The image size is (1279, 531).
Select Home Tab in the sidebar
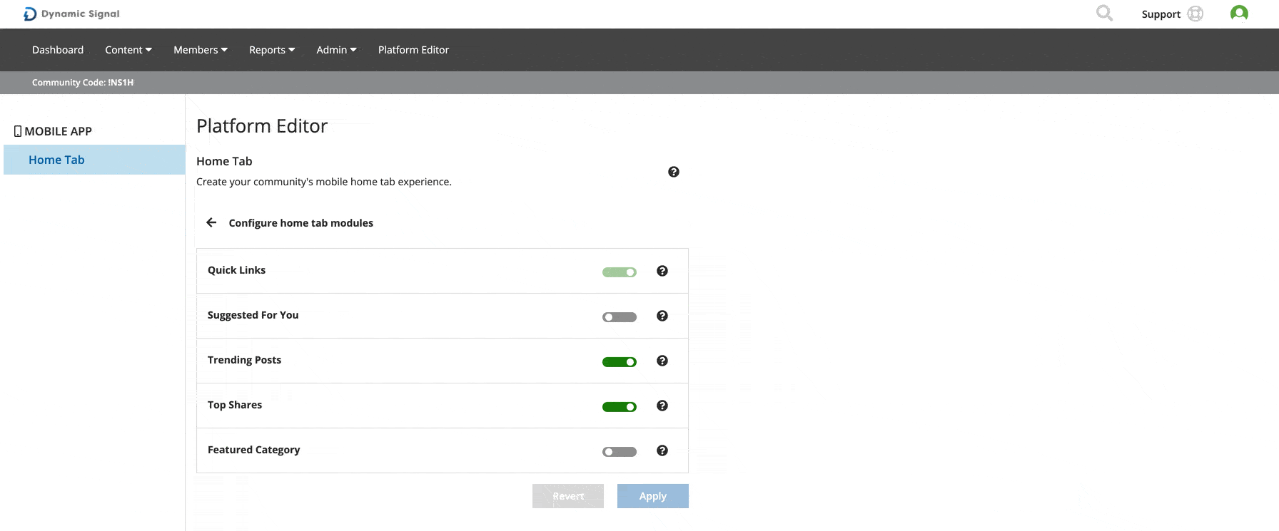click(94, 160)
